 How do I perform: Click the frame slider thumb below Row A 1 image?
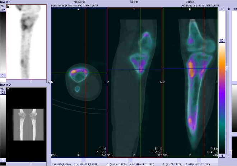point(31,81)
